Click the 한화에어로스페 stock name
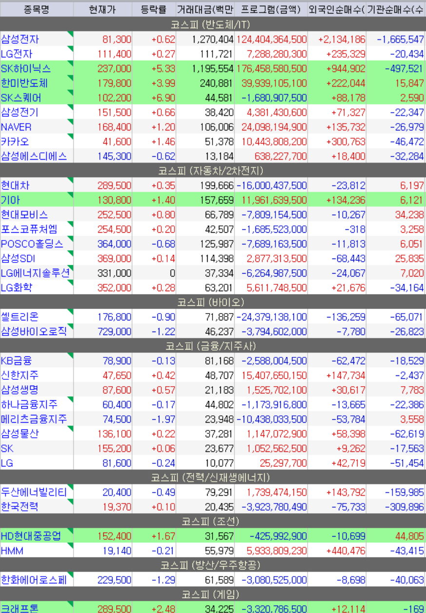Screen dimensions: 426x613 34,580
